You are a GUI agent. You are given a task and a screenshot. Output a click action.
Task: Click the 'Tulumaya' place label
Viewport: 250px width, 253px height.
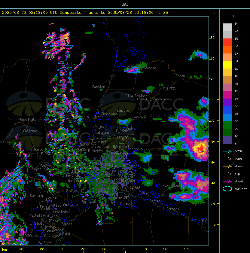pyautogui.click(x=102, y=133)
